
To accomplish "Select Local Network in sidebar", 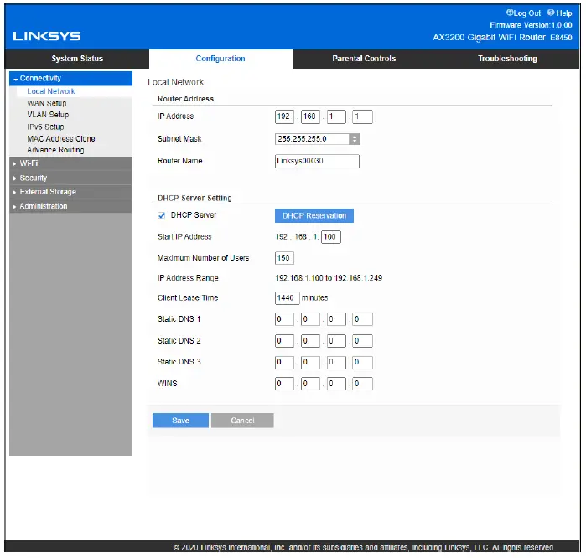I will (51, 91).
